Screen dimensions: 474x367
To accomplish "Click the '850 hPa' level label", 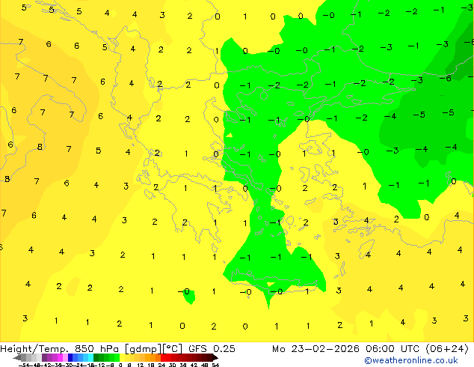I will (95, 349).
